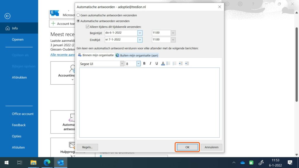Click the taskbar clock showing 11:53

(x=275, y=163)
